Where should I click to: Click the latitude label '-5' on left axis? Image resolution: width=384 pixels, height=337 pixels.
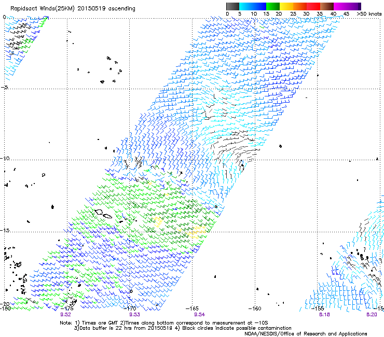5,88
